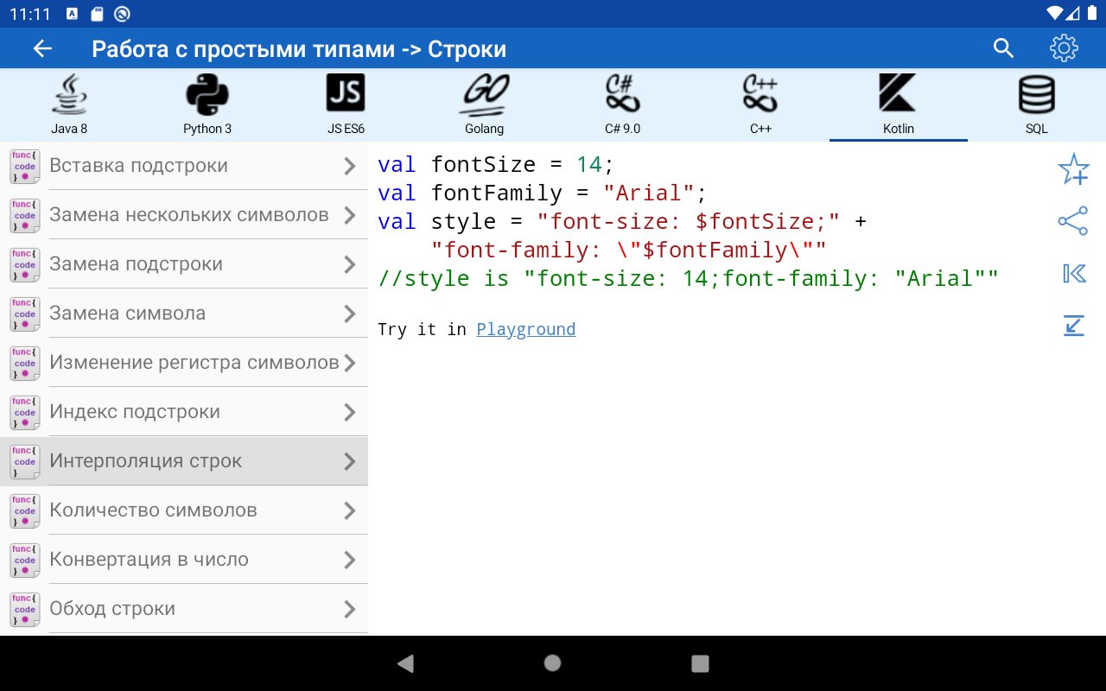Image resolution: width=1106 pixels, height=691 pixels.
Task: Click the code icon next to Количество символов
Action: coord(24,510)
